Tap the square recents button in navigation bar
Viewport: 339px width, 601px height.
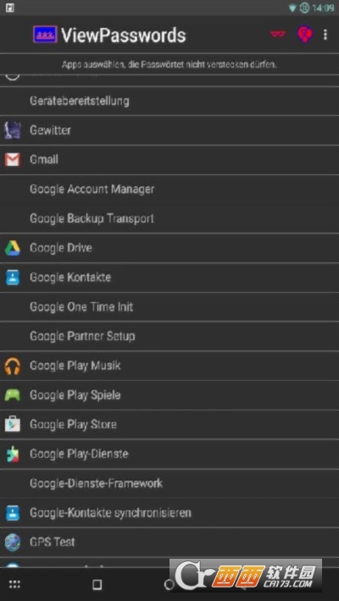click(97, 585)
